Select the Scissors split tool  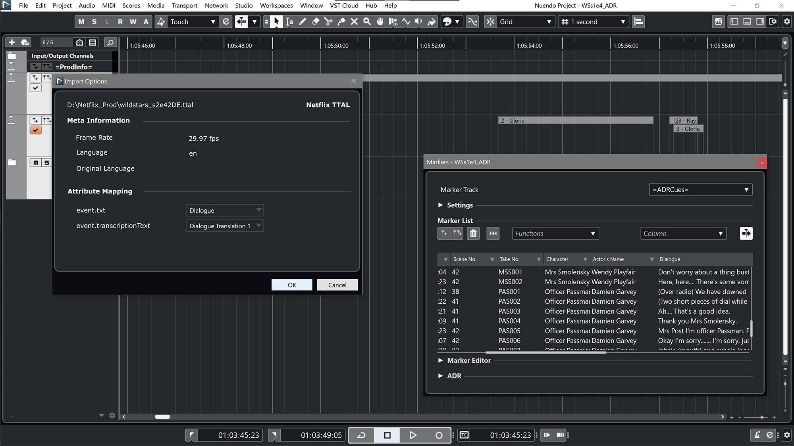point(328,22)
